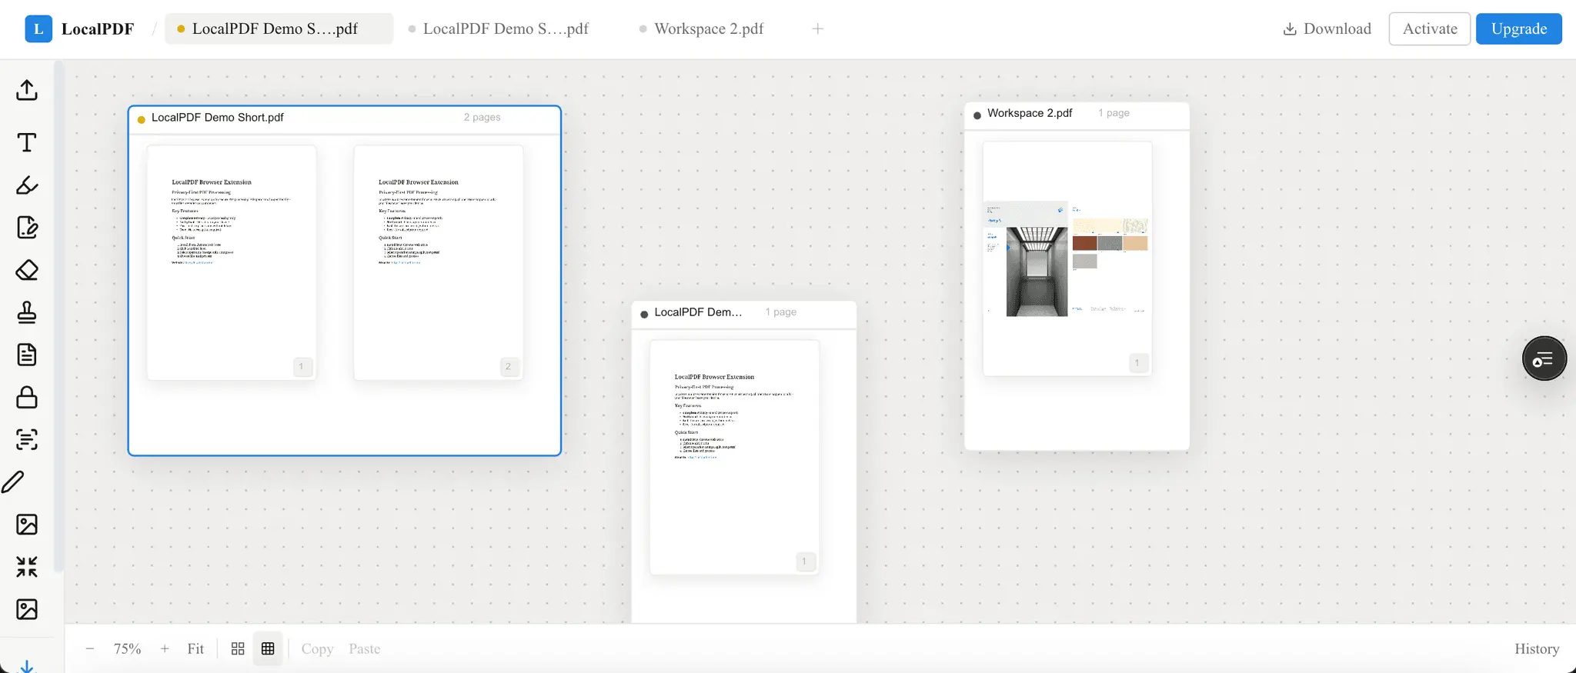The height and width of the screenshot is (673, 1576).
Task: Click the Download button
Action: [x=1327, y=28]
